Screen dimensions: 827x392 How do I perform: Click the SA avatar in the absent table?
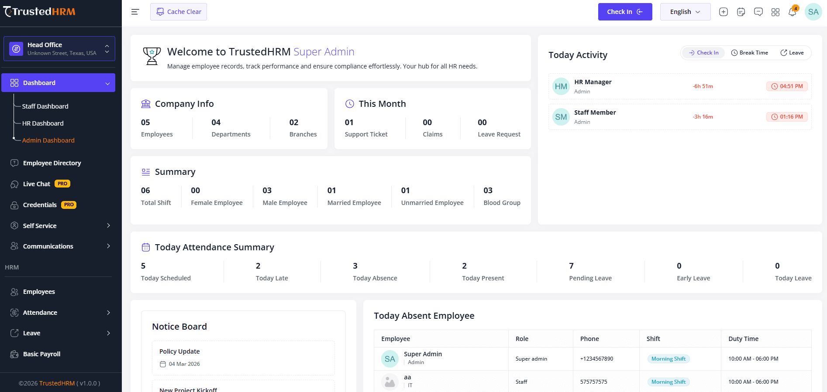[390, 359]
